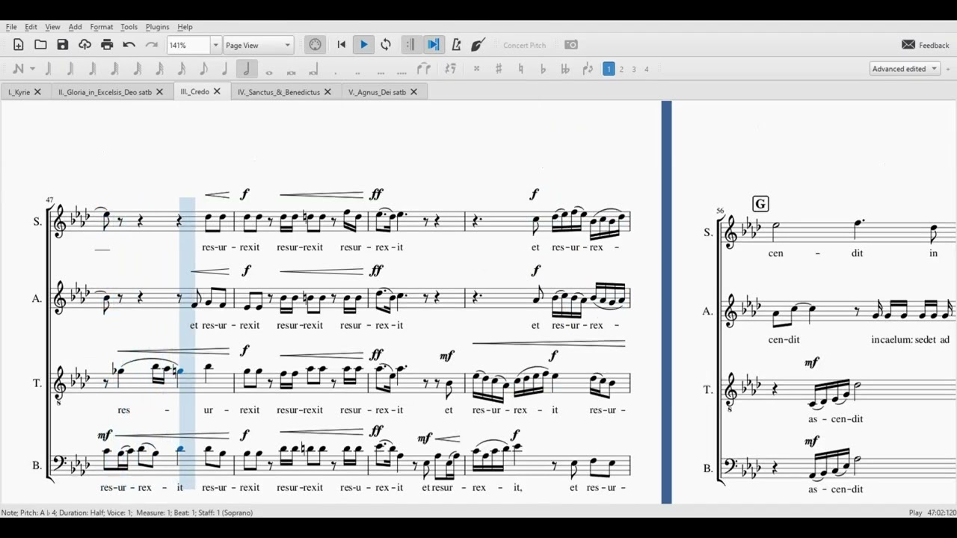Select the 16th note duration
Image resolution: width=957 pixels, height=538 pixels.
181,69
